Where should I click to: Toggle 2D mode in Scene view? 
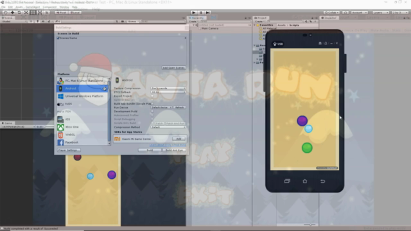[x=31, y=21]
